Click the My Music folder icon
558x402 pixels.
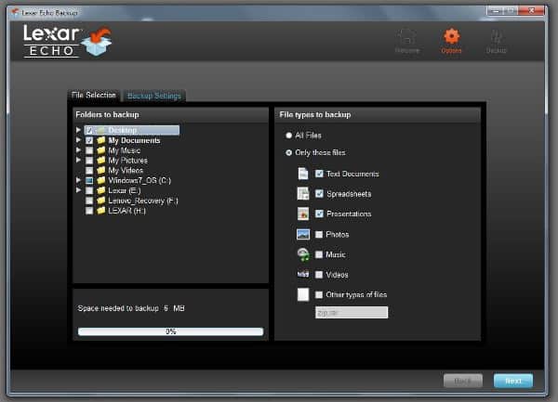[101, 150]
